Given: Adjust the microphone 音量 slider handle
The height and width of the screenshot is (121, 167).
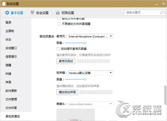Looking at the screenshot, I should [85, 43].
